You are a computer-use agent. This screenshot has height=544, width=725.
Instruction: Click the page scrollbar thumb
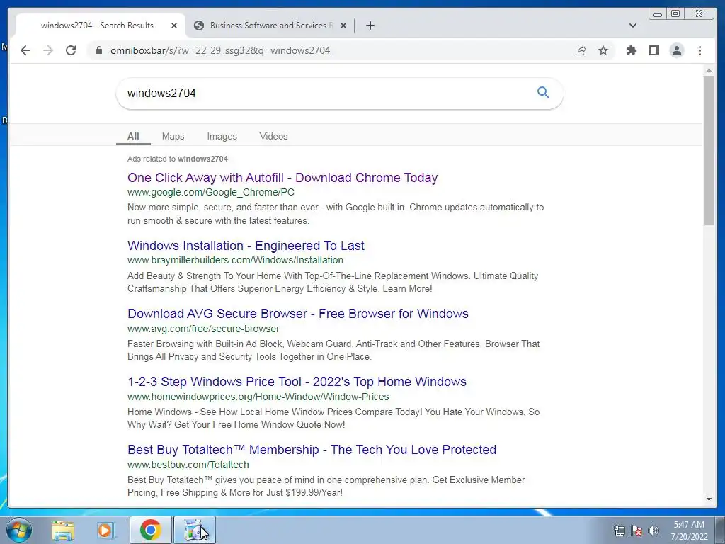(x=709, y=150)
